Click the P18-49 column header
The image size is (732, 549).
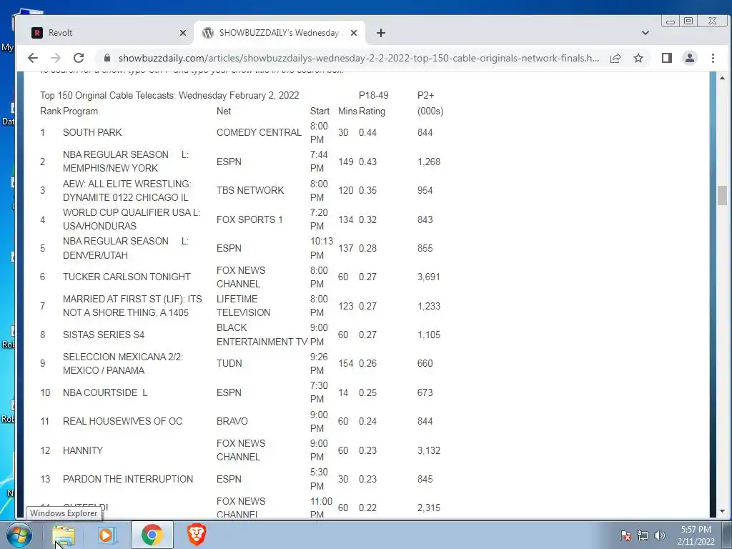click(373, 95)
